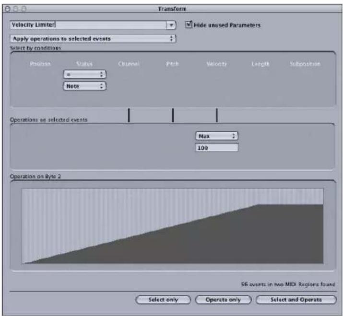
Task: Open the Max velocity operation dropdown
Action: [x=216, y=136]
